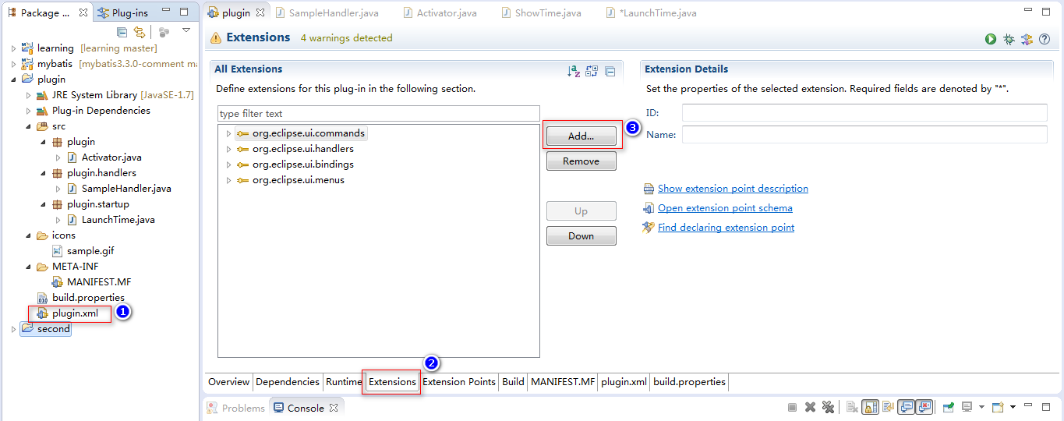Open 'Show extension point description' link
1064x421 pixels.
pyautogui.click(x=733, y=189)
